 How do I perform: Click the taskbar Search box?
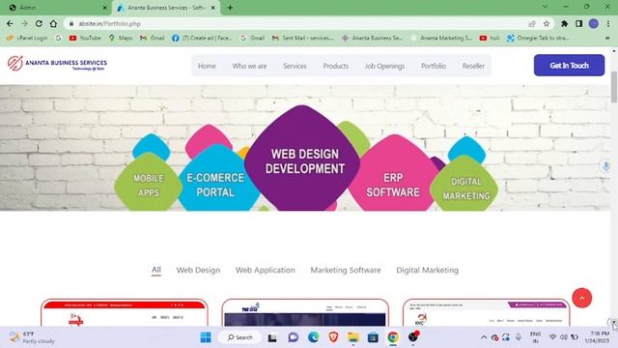click(x=240, y=337)
